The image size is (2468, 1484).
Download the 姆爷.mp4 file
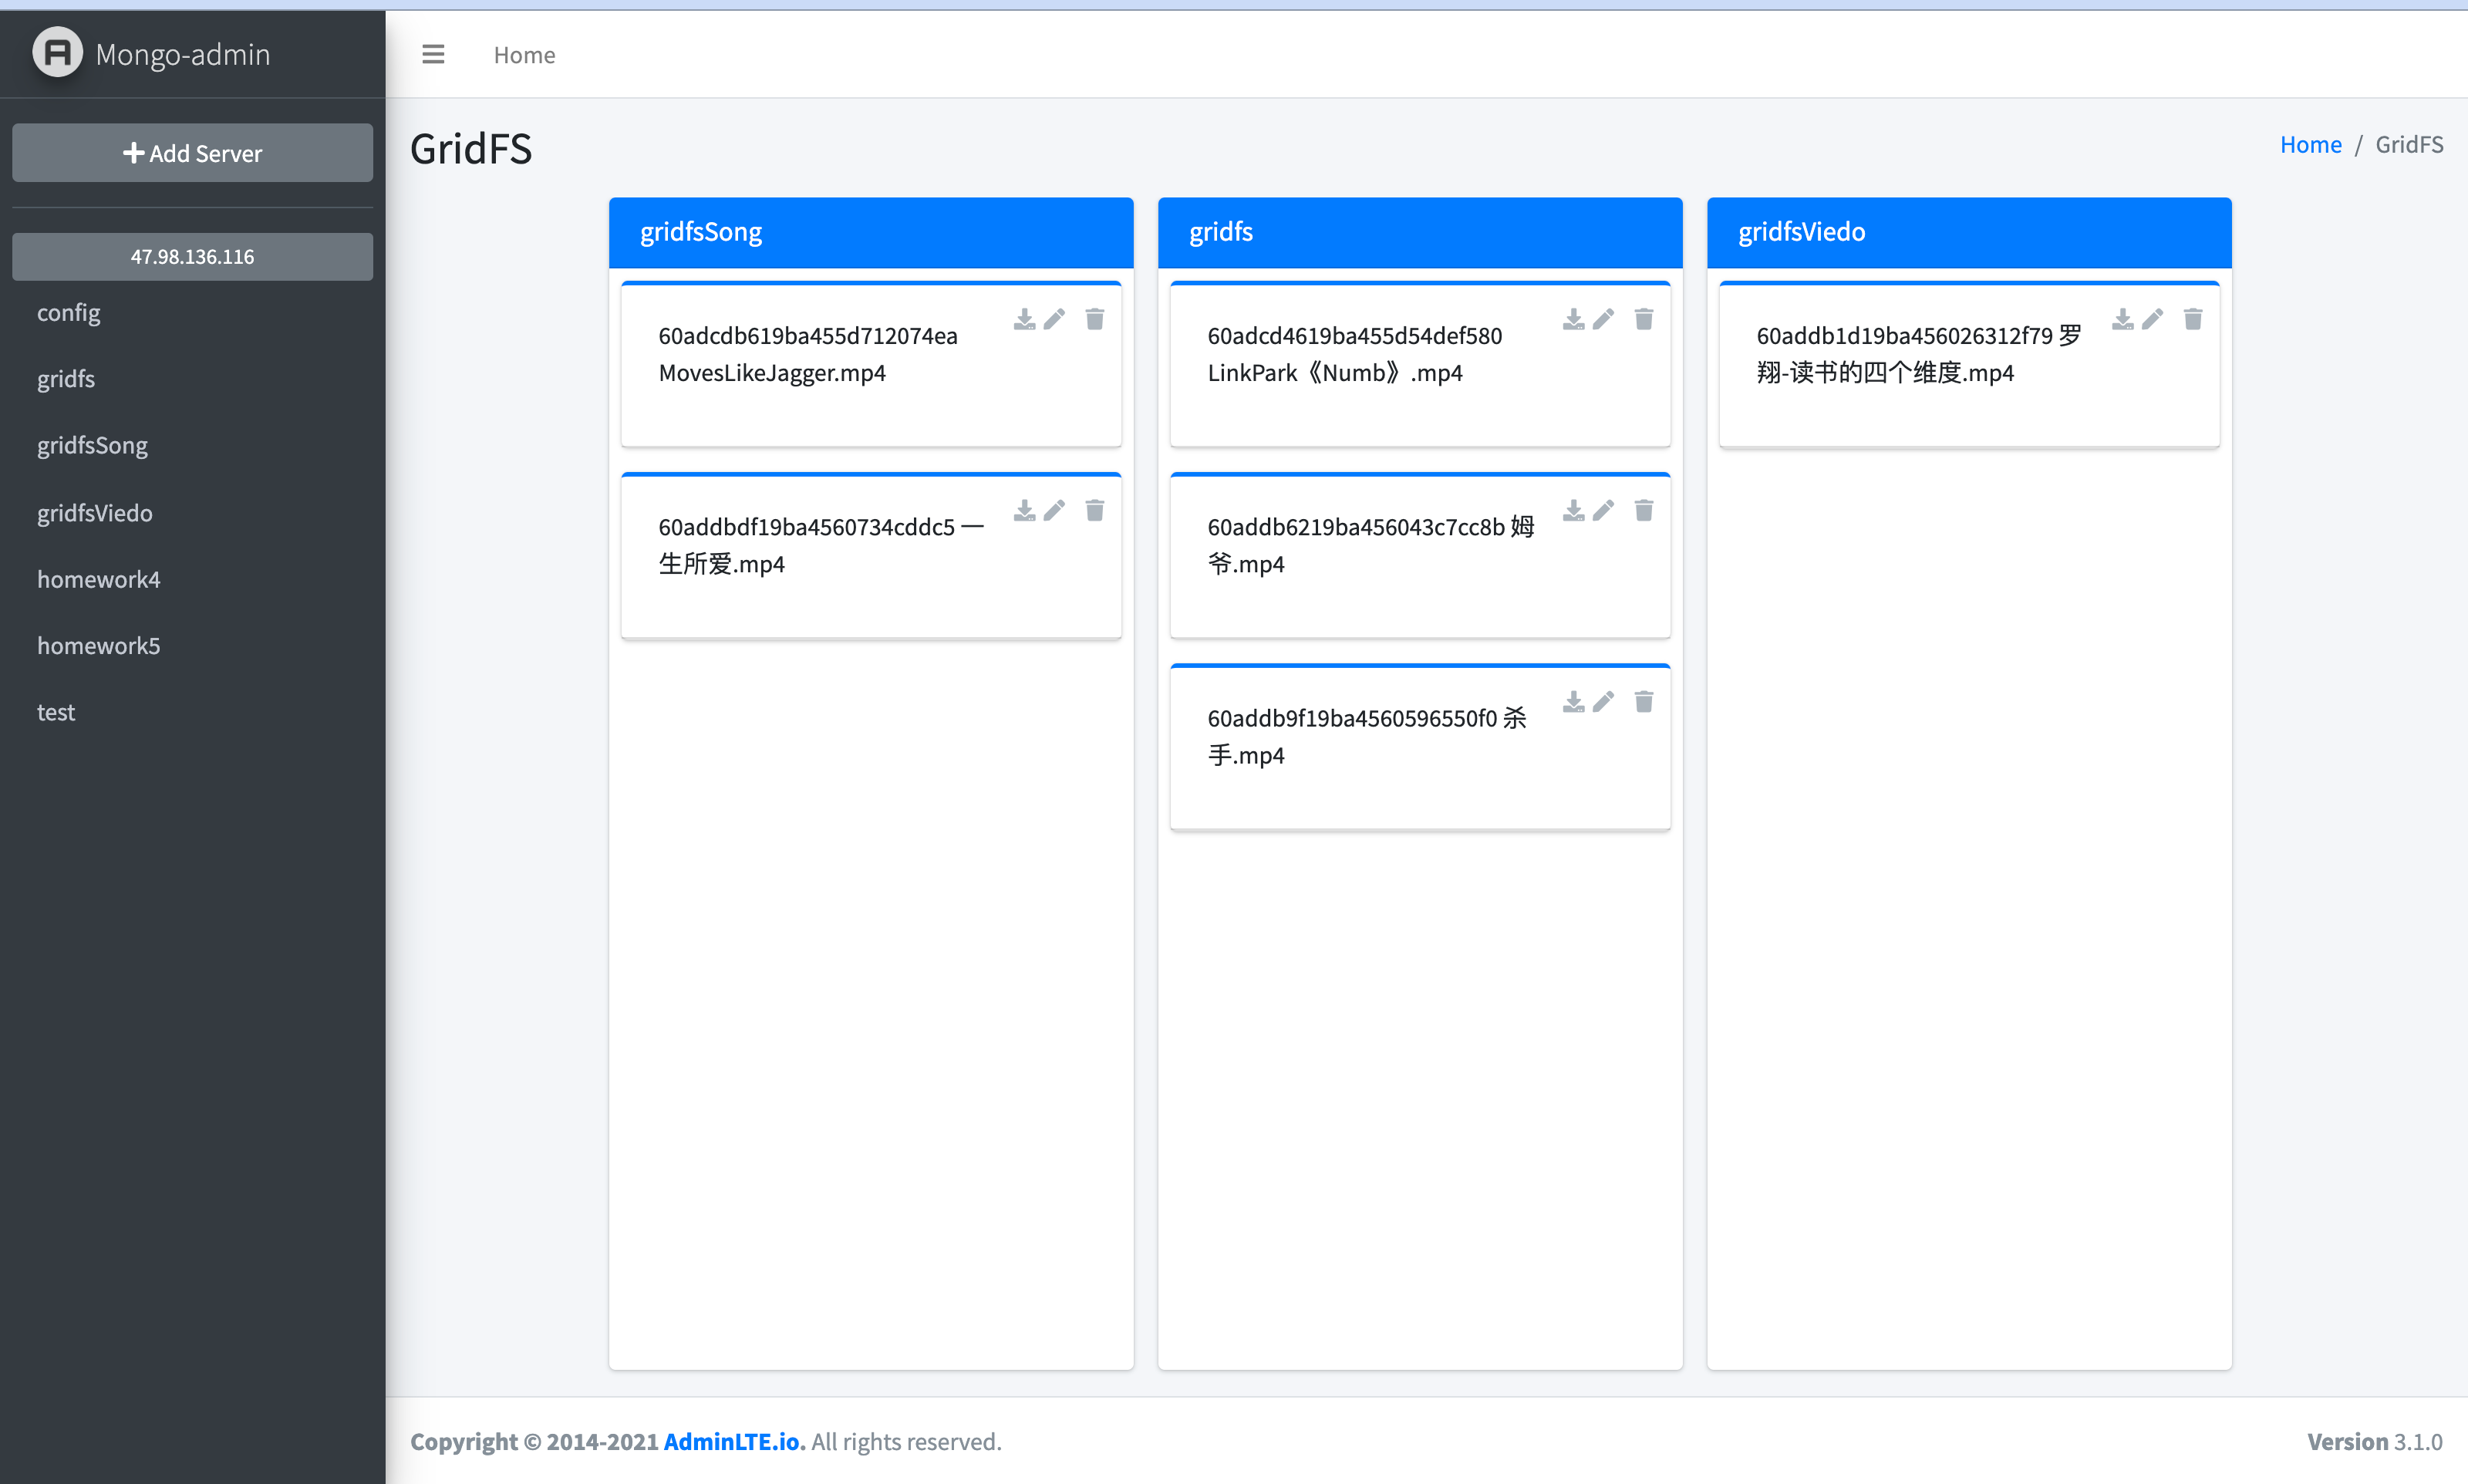point(1573,511)
